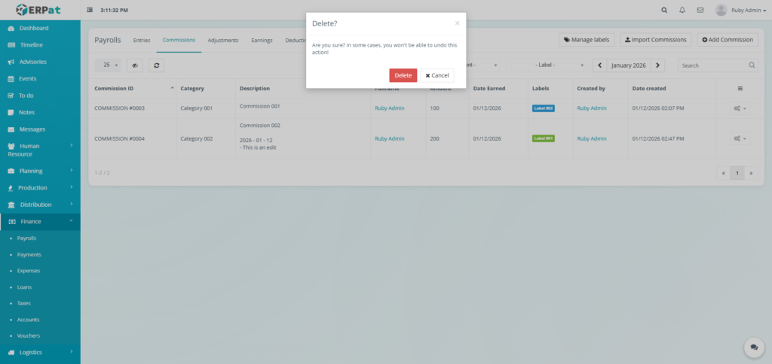Image resolution: width=772 pixels, height=364 pixels.
Task: Open notifications bell icon
Action: [682, 10]
